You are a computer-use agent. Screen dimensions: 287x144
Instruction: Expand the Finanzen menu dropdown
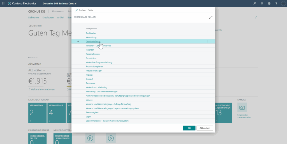(x=58, y=11)
